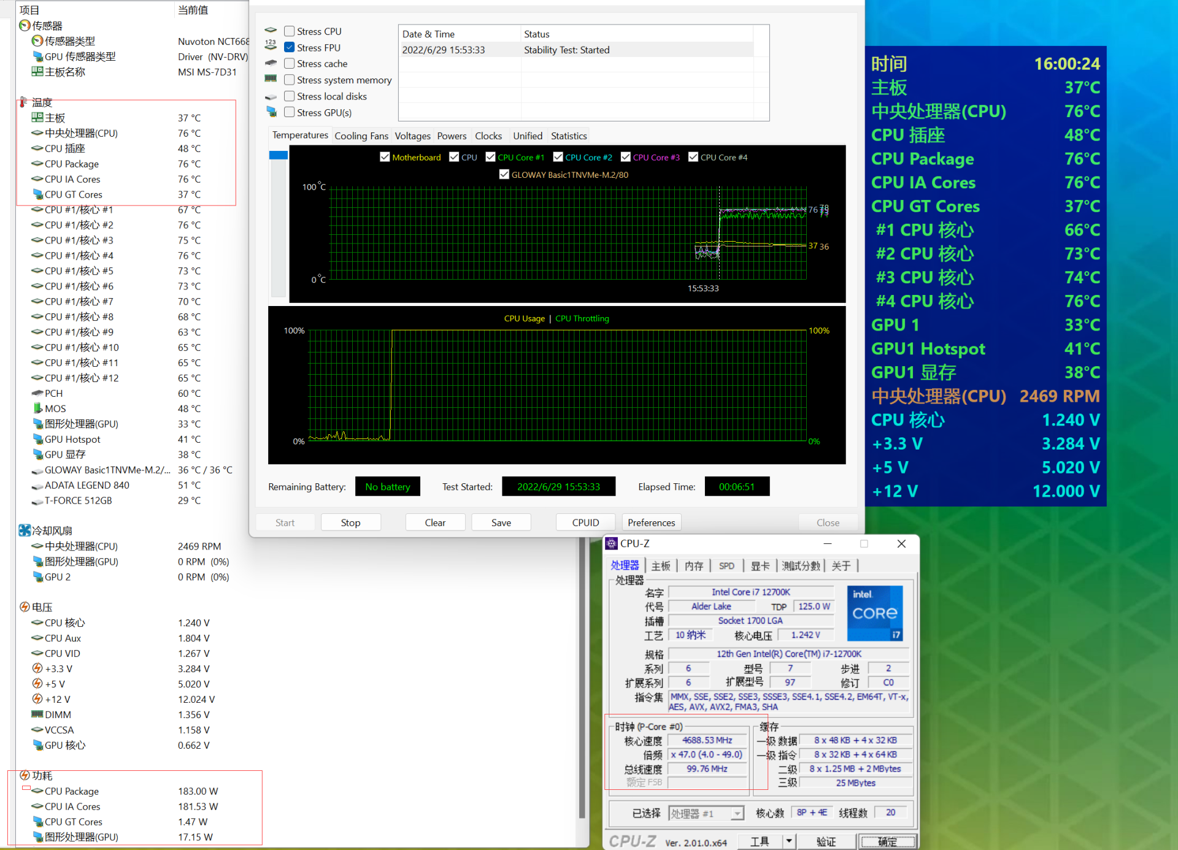Click the GPU 传感器类型 icon
Screen dimensions: 1178x850
click(x=37, y=56)
